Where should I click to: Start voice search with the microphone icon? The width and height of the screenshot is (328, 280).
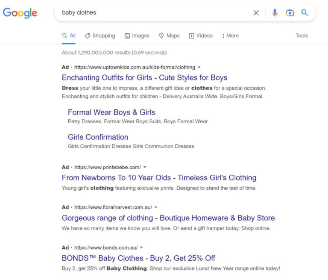(x=275, y=13)
